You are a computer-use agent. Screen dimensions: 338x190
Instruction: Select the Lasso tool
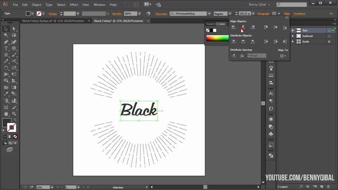tap(14, 35)
